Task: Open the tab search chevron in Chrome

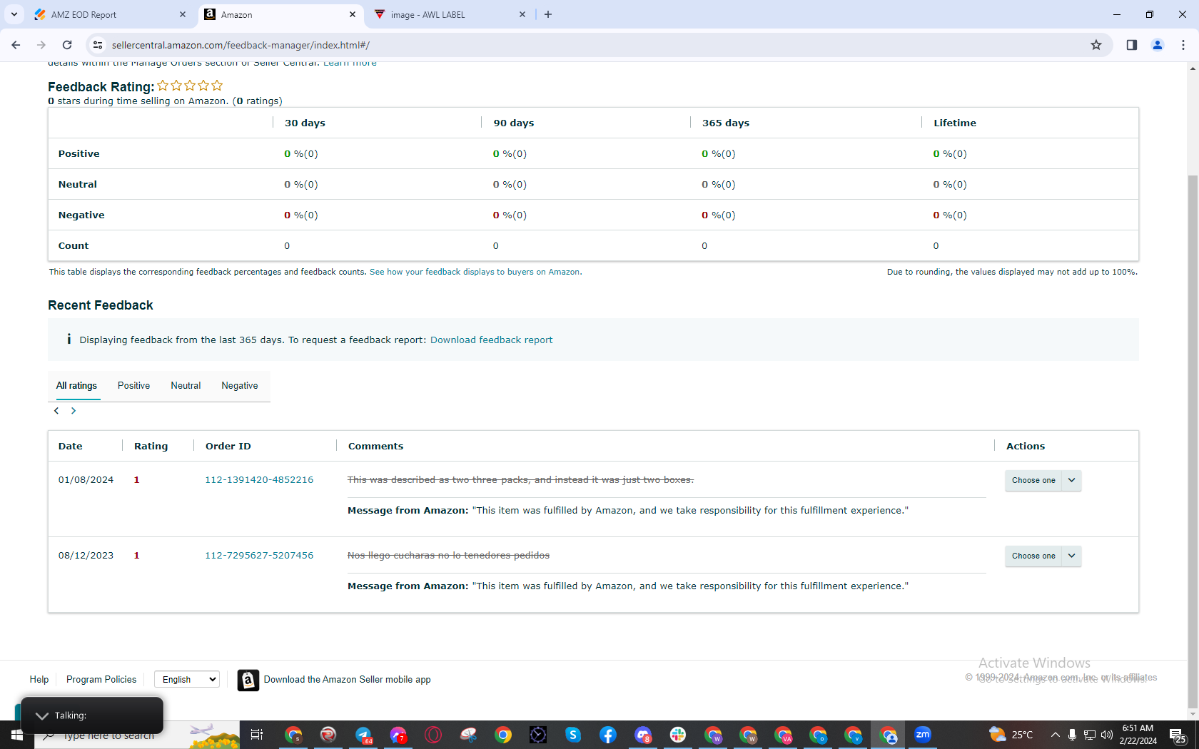Action: click(14, 14)
